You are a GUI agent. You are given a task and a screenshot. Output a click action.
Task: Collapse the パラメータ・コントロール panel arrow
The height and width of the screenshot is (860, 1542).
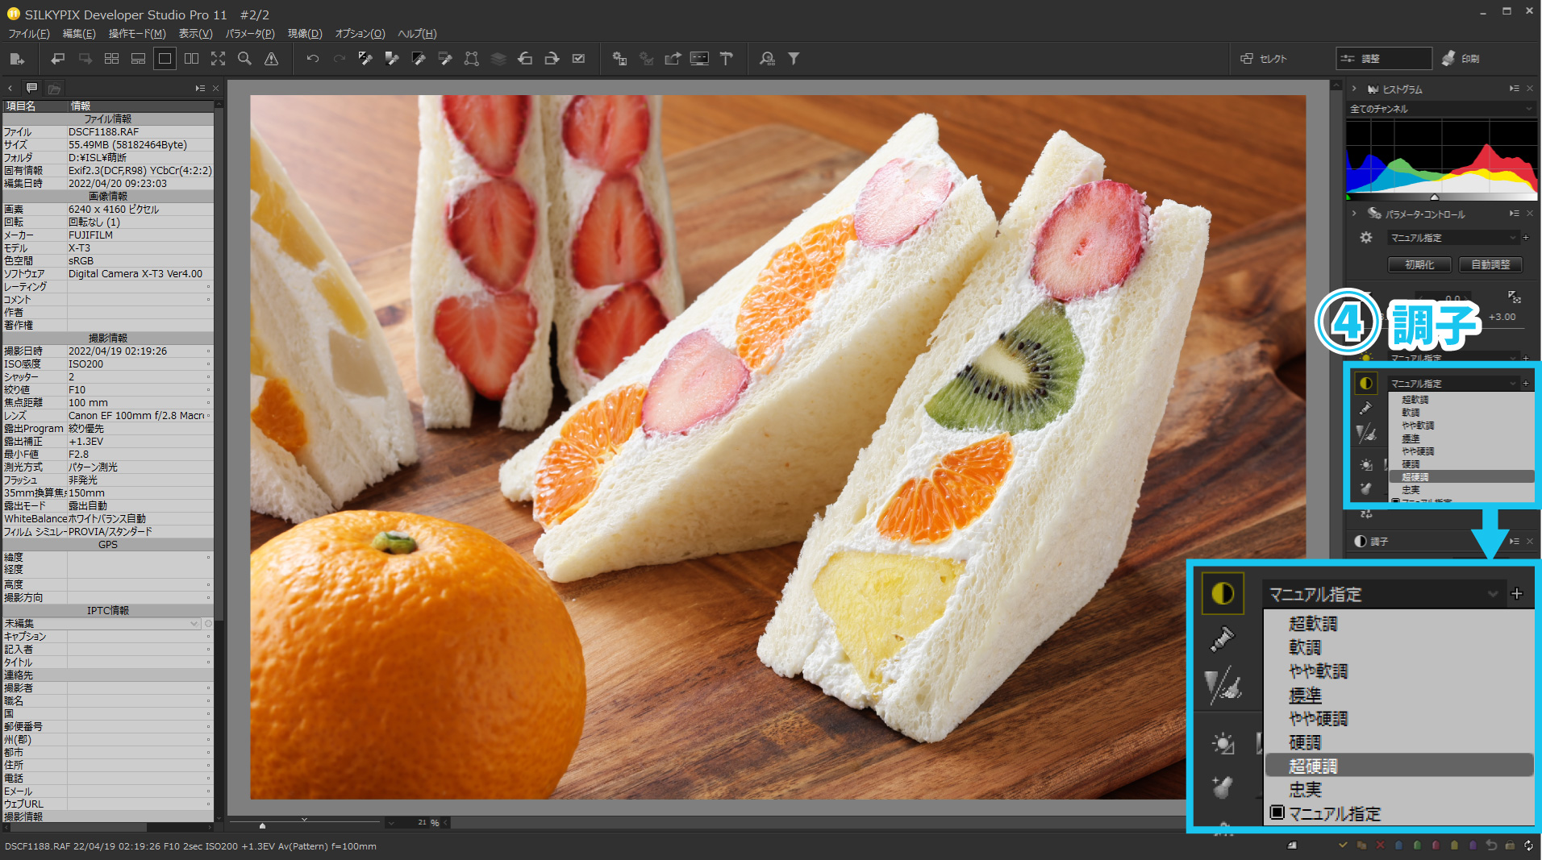[x=1354, y=214]
